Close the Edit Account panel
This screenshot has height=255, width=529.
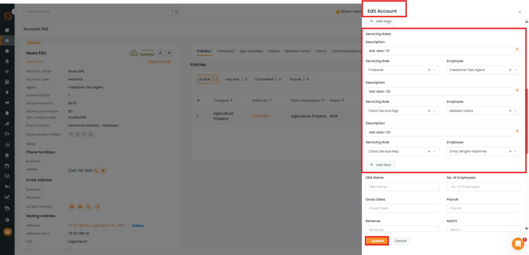[519, 11]
